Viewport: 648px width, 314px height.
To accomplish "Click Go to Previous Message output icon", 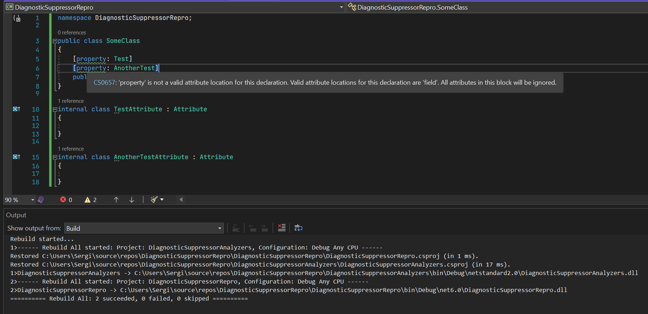I will tap(252, 228).
